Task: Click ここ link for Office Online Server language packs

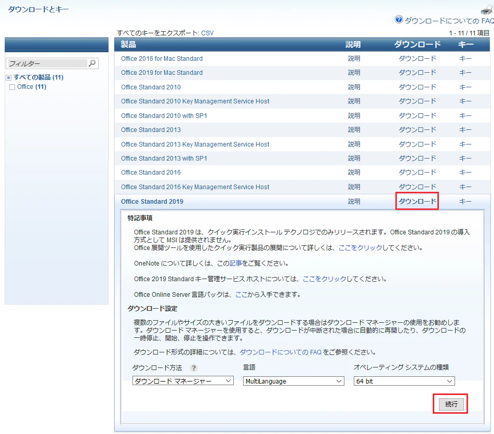Action: [242, 294]
